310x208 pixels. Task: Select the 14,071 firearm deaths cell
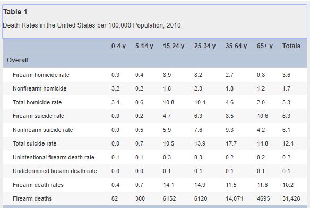coord(234,198)
